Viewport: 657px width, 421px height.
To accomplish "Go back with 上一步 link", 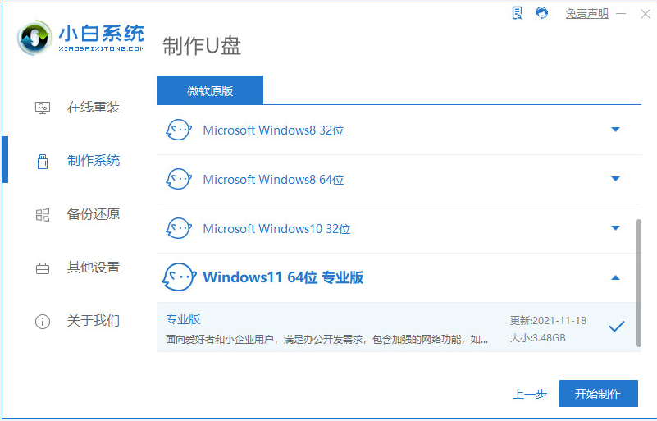I will [530, 394].
